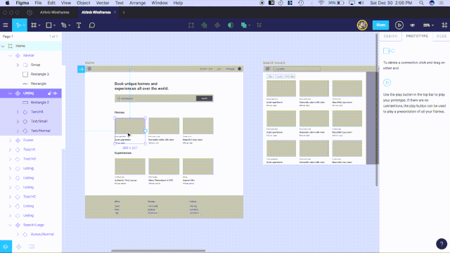Collapse the Navbar layer chevron

pos(10,56)
